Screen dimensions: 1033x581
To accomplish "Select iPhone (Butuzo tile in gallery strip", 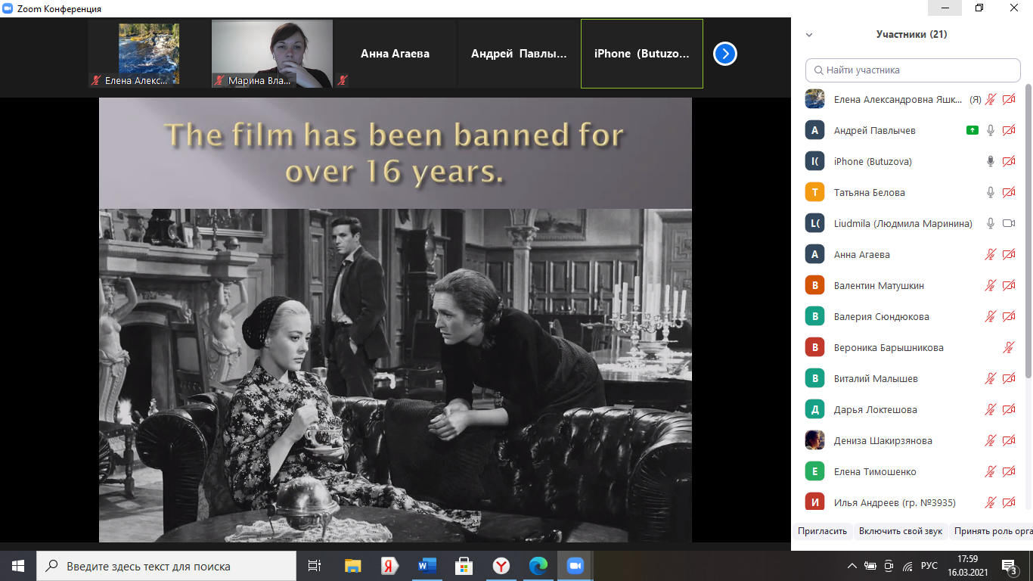I will pos(642,54).
